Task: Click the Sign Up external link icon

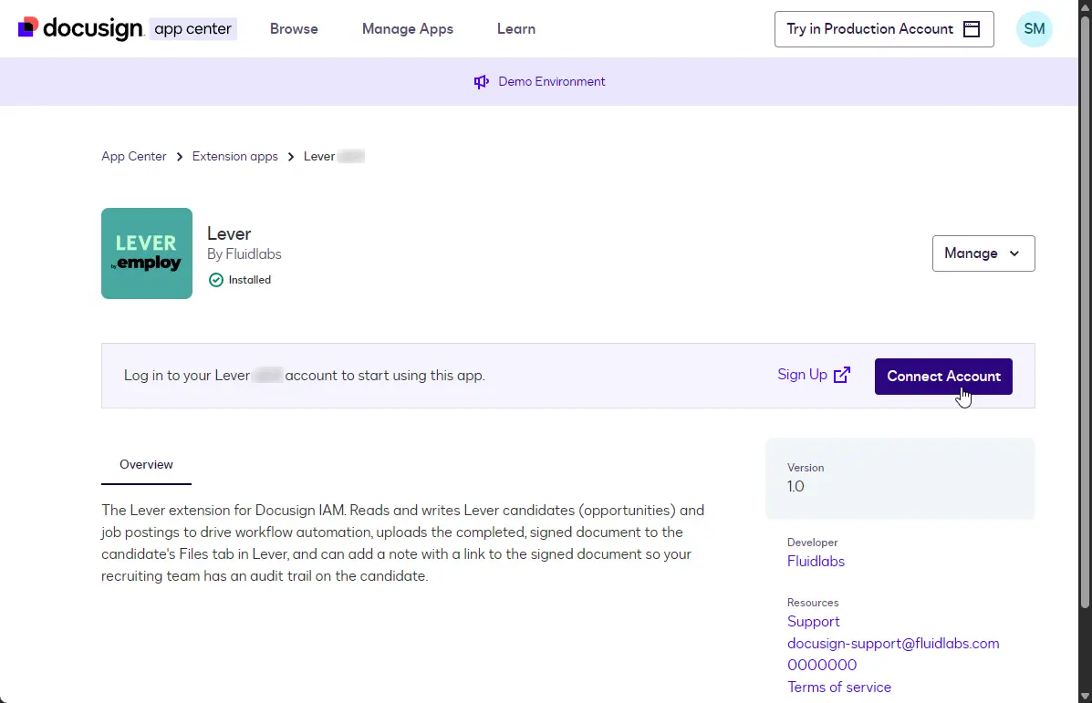Action: pos(842,375)
